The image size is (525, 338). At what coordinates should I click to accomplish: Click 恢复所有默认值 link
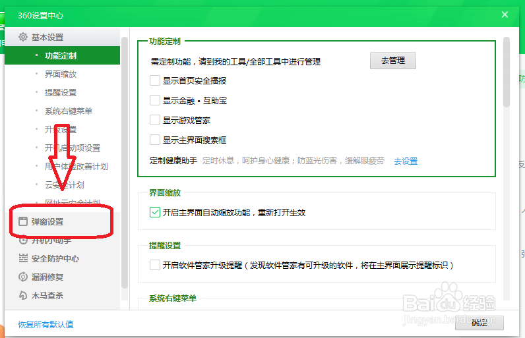(x=46, y=324)
